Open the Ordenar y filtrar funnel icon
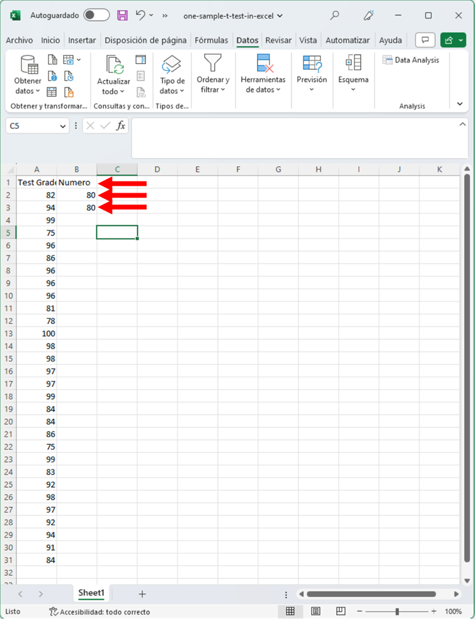475x619 pixels. pos(213,64)
